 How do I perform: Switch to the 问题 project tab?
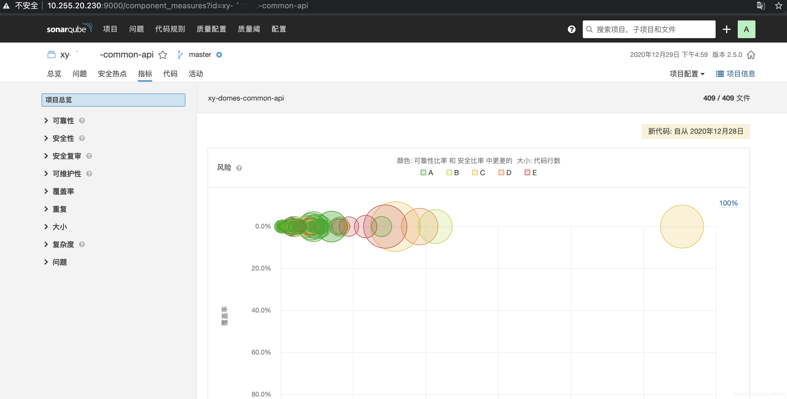(x=79, y=74)
